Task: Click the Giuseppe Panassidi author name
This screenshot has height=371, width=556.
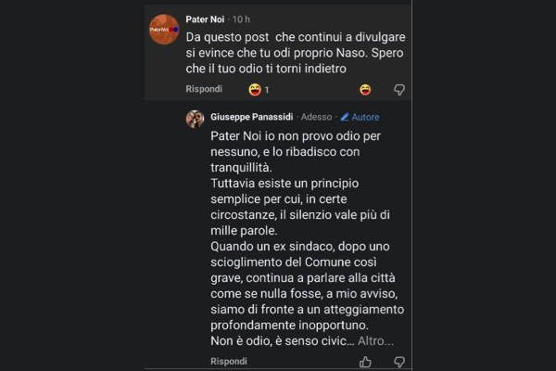Action: (x=252, y=118)
